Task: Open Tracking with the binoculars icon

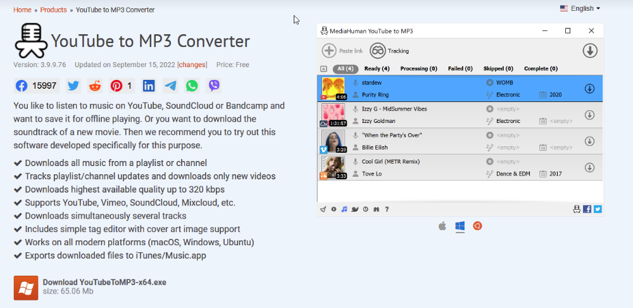Action: pos(377,51)
